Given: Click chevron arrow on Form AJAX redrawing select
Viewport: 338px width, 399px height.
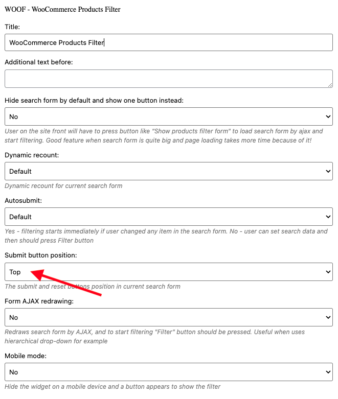Looking at the screenshot, I should point(328,317).
